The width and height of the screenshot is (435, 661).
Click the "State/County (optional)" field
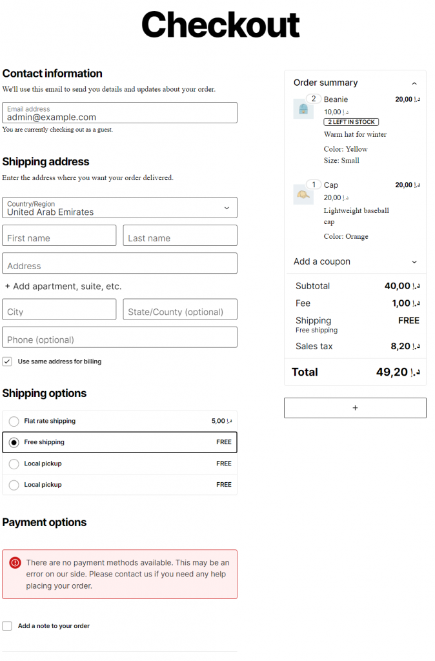[x=179, y=309]
